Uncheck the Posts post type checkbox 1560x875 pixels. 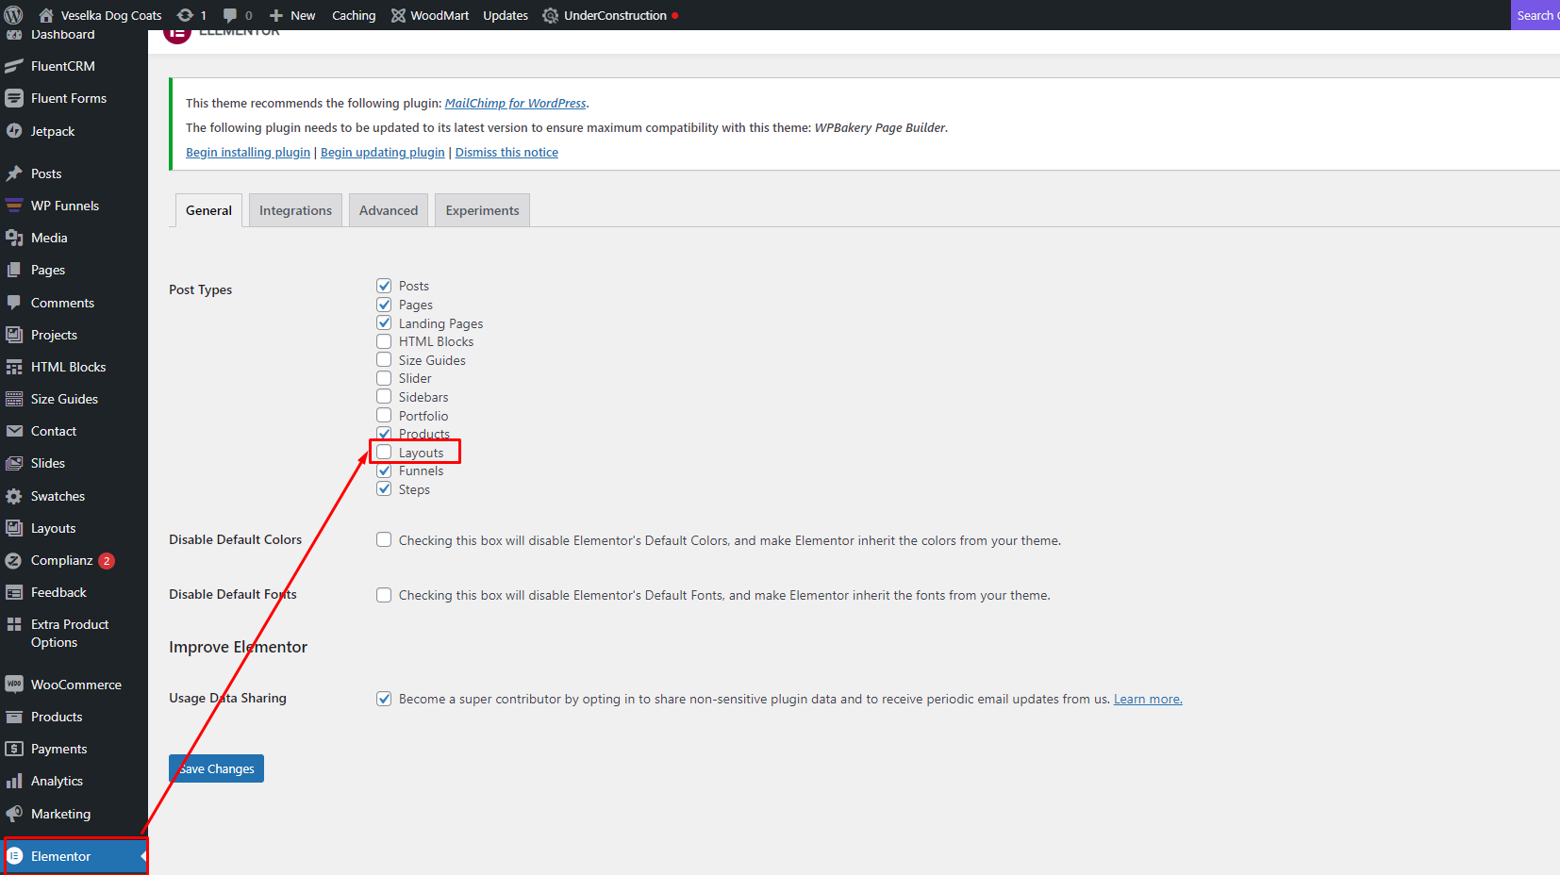(384, 286)
